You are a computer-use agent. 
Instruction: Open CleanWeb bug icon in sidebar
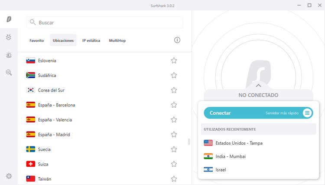point(9,37)
